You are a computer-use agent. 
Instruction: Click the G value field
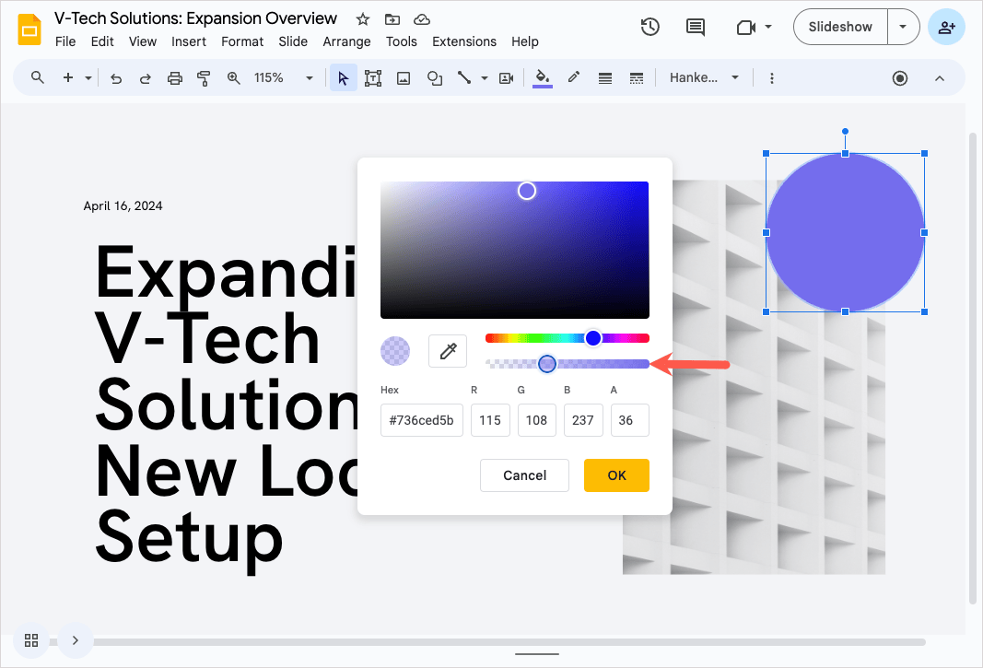coord(536,420)
